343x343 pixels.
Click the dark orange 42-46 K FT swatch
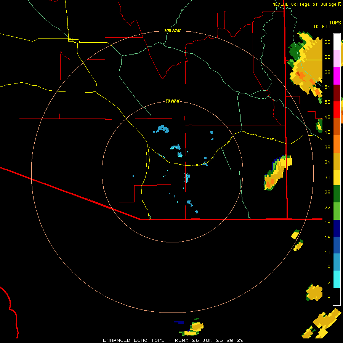[x=337, y=127]
